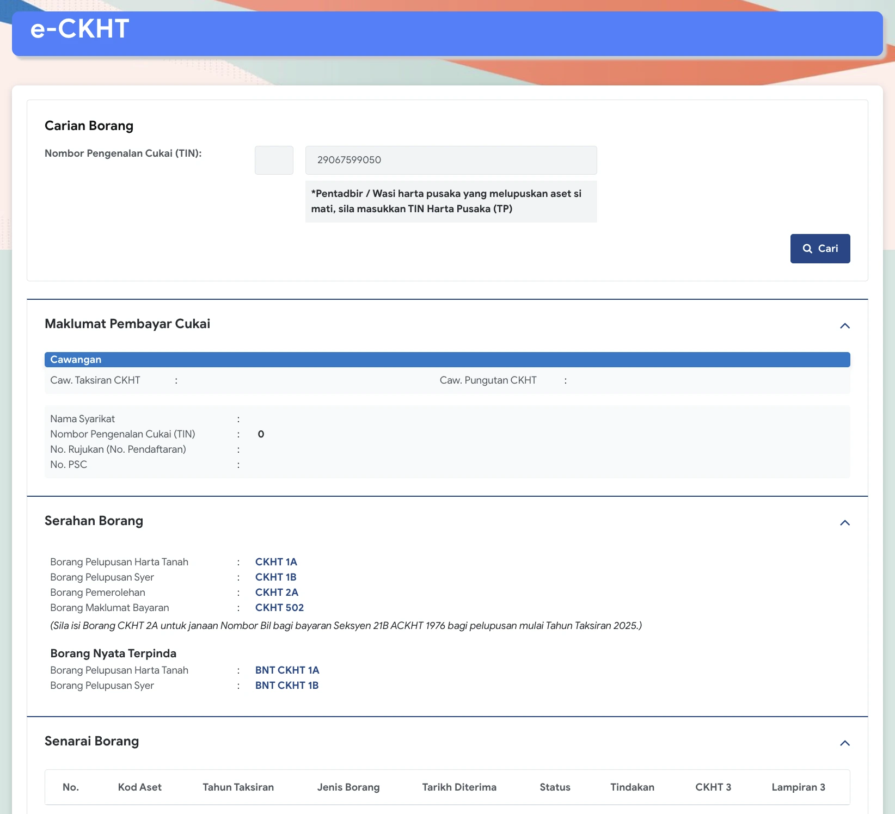Open the CKHT 502 payment form
Screen dimensions: 895x814
279,608
